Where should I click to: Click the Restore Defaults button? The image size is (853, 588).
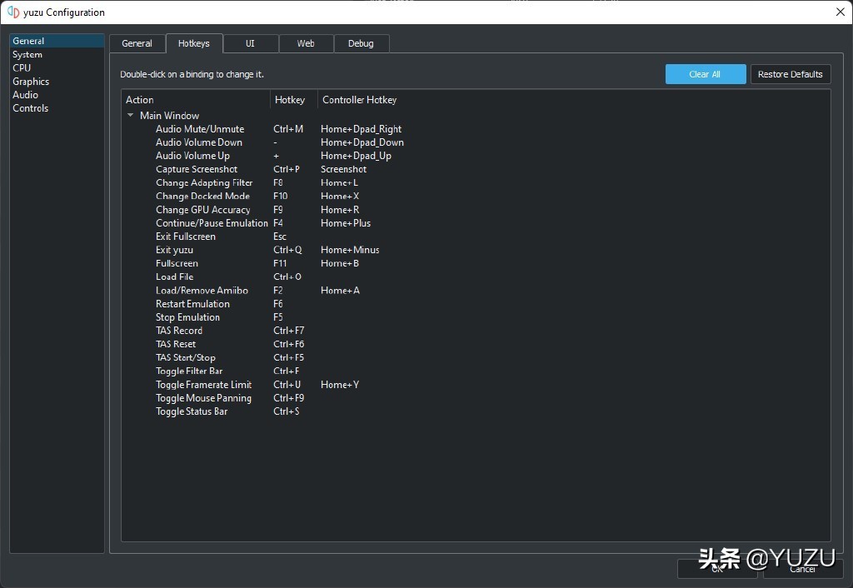coord(791,74)
